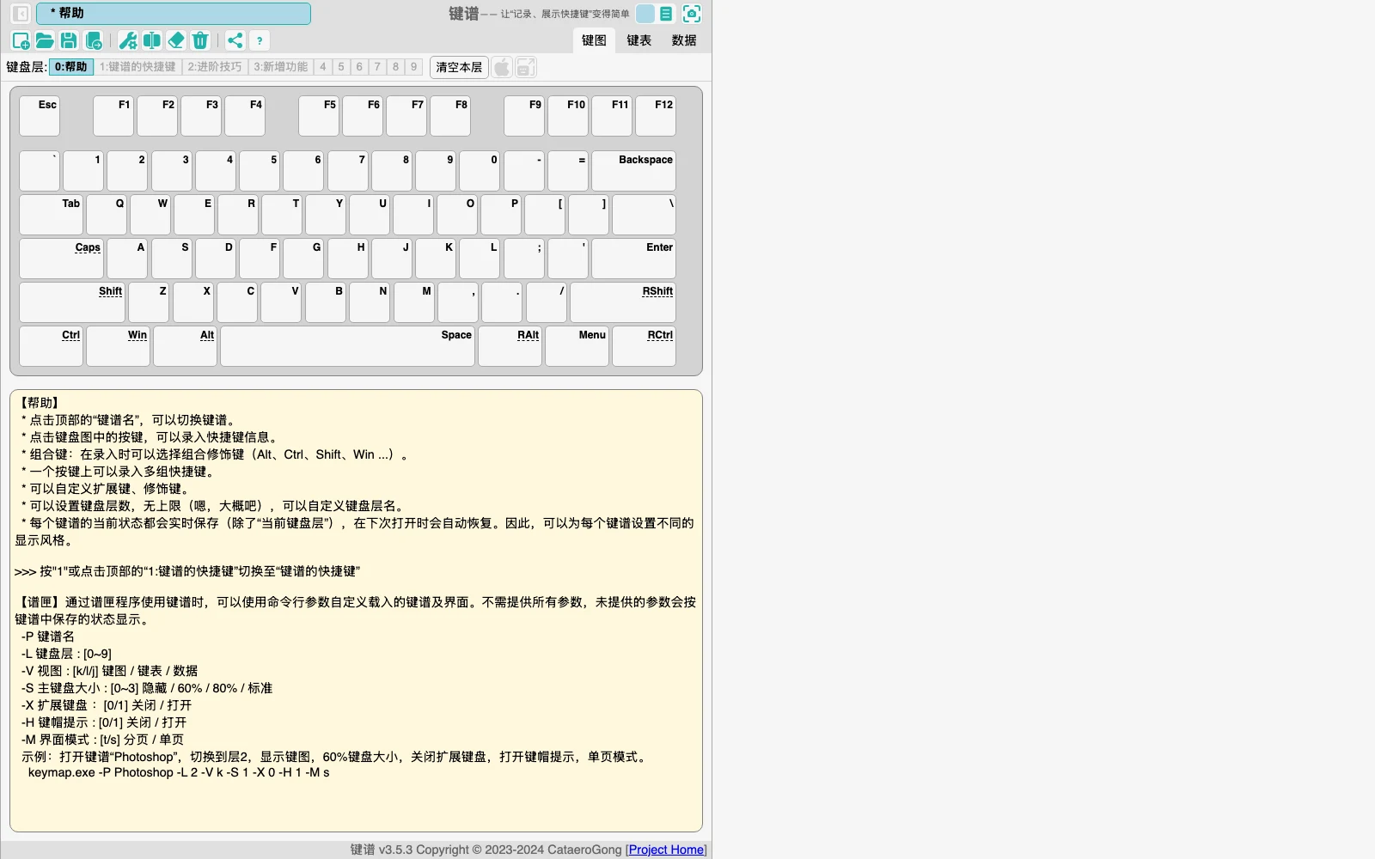This screenshot has width=1375, height=859.
Task: Click the command line 'keymap.exe -P Photoshop' text
Action: 179,772
